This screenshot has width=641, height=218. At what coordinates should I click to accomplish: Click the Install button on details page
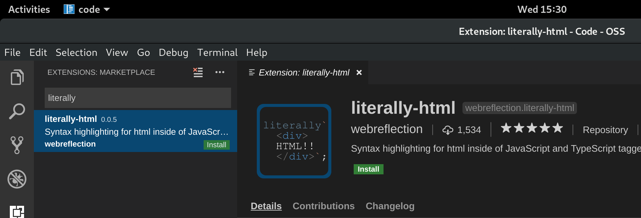pos(369,169)
